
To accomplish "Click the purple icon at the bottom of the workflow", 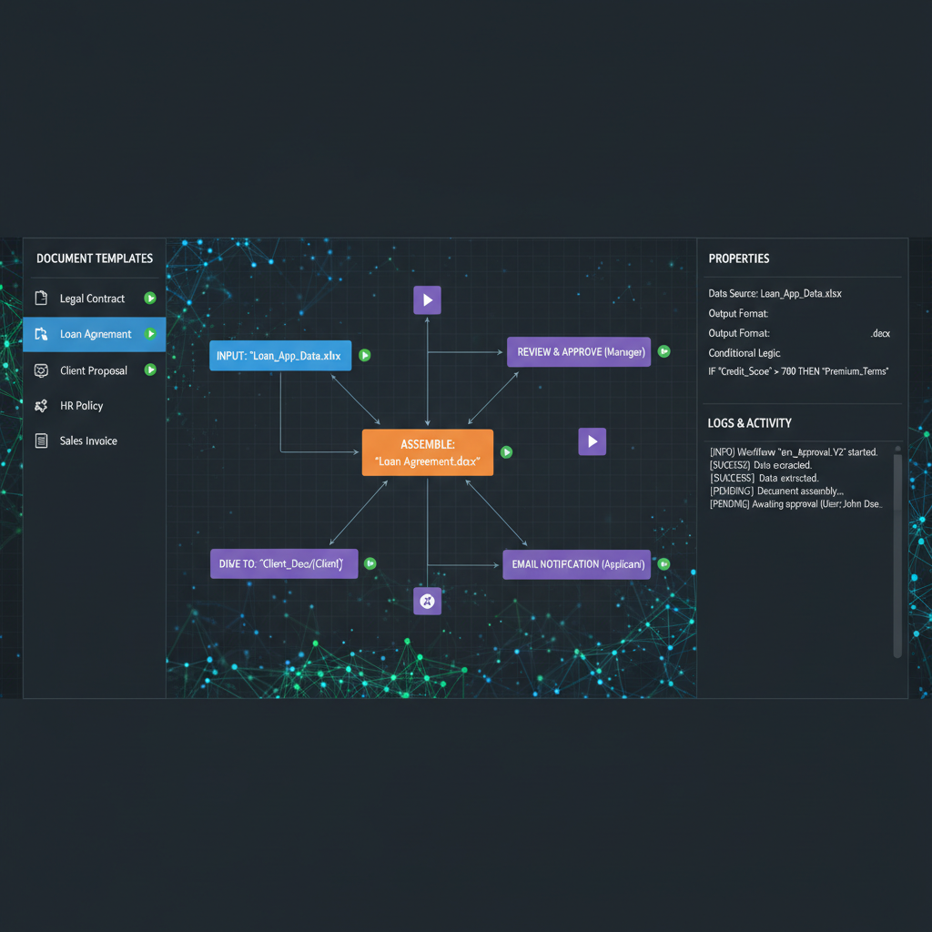I will (428, 601).
